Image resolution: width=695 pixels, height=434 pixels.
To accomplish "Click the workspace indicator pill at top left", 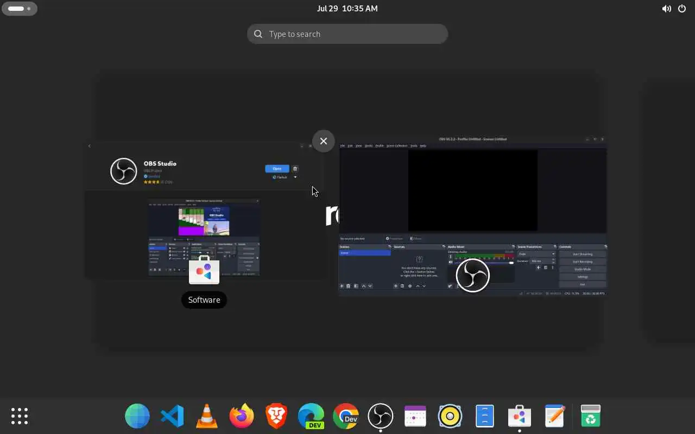I will (x=20, y=9).
